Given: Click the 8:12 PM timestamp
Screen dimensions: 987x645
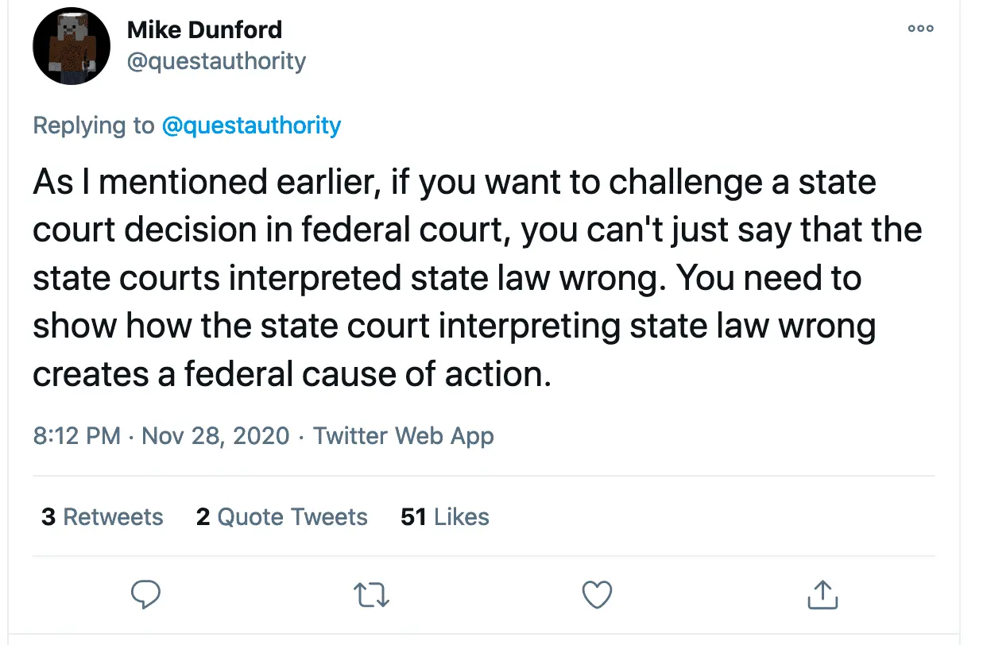Looking at the screenshot, I should pyautogui.click(x=76, y=435).
